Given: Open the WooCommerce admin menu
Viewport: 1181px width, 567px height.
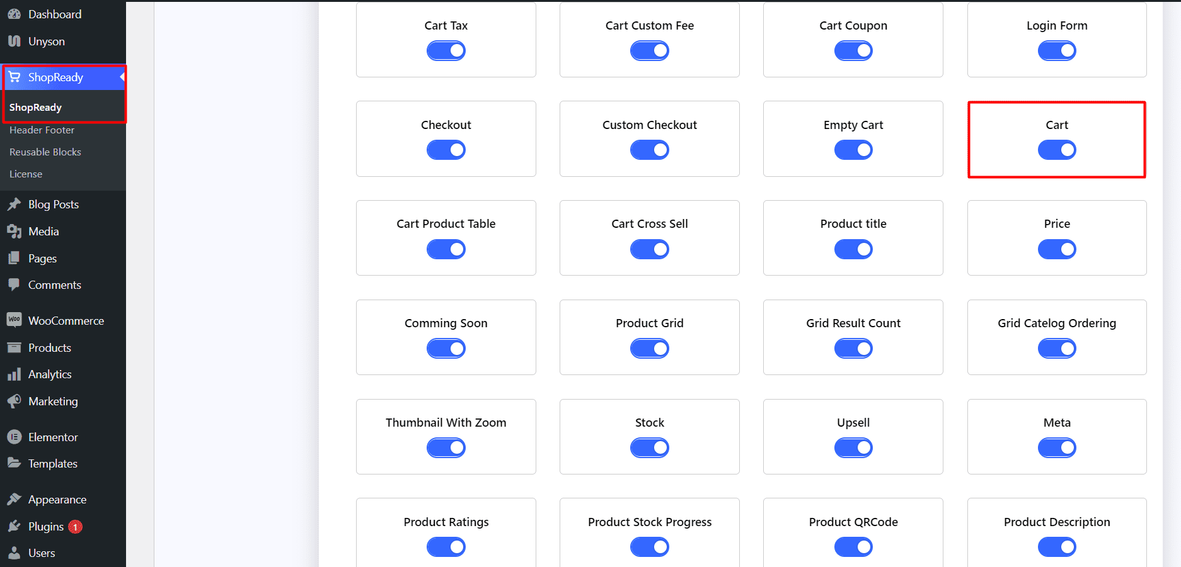Looking at the screenshot, I should pos(14,320).
